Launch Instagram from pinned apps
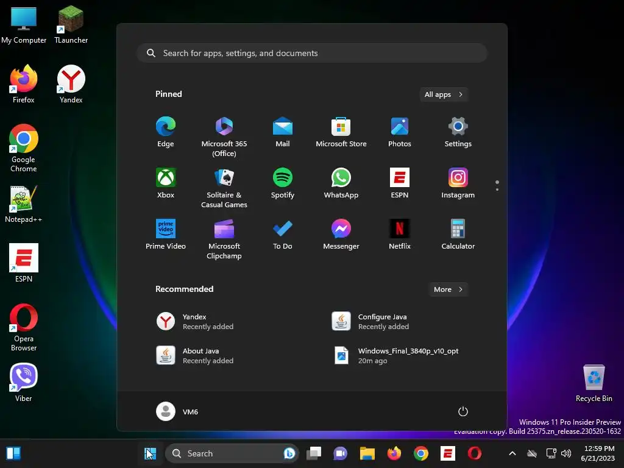 [x=458, y=183]
